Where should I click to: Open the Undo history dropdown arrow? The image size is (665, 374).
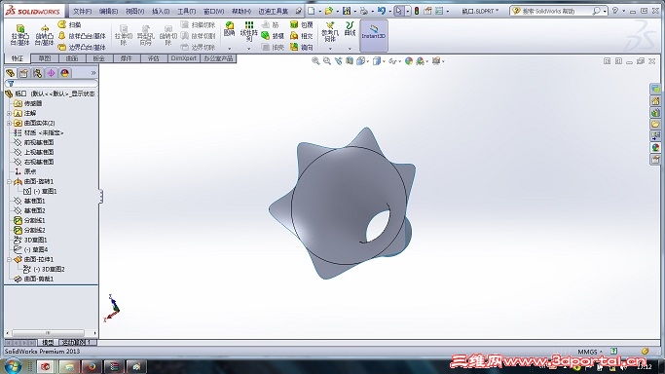point(390,12)
